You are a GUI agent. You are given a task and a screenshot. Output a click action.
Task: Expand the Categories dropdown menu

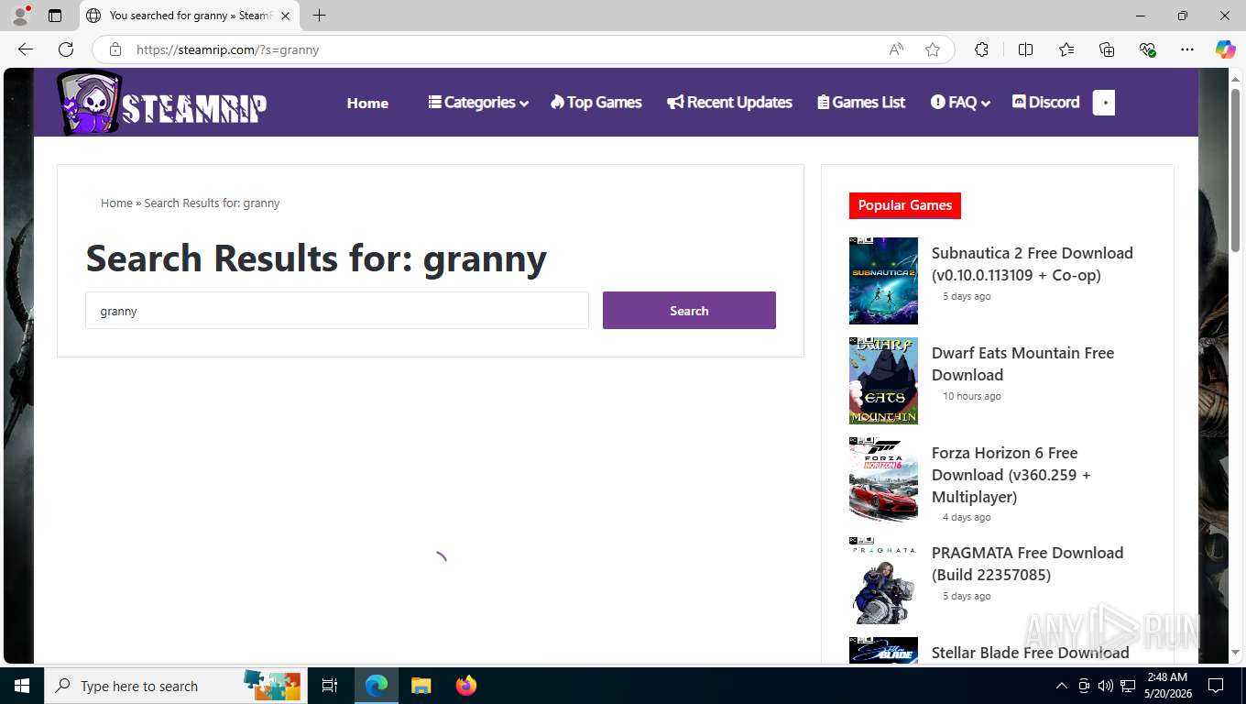(478, 103)
